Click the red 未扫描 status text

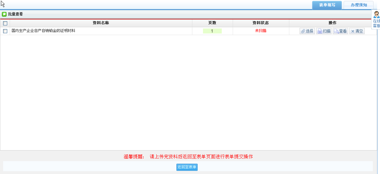pyautogui.click(x=261, y=31)
